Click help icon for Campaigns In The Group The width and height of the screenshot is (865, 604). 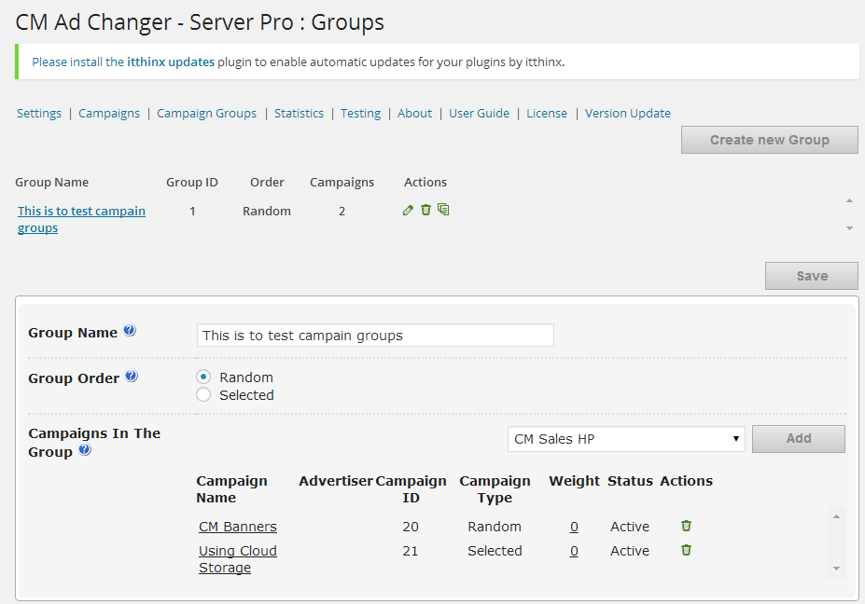tap(85, 450)
